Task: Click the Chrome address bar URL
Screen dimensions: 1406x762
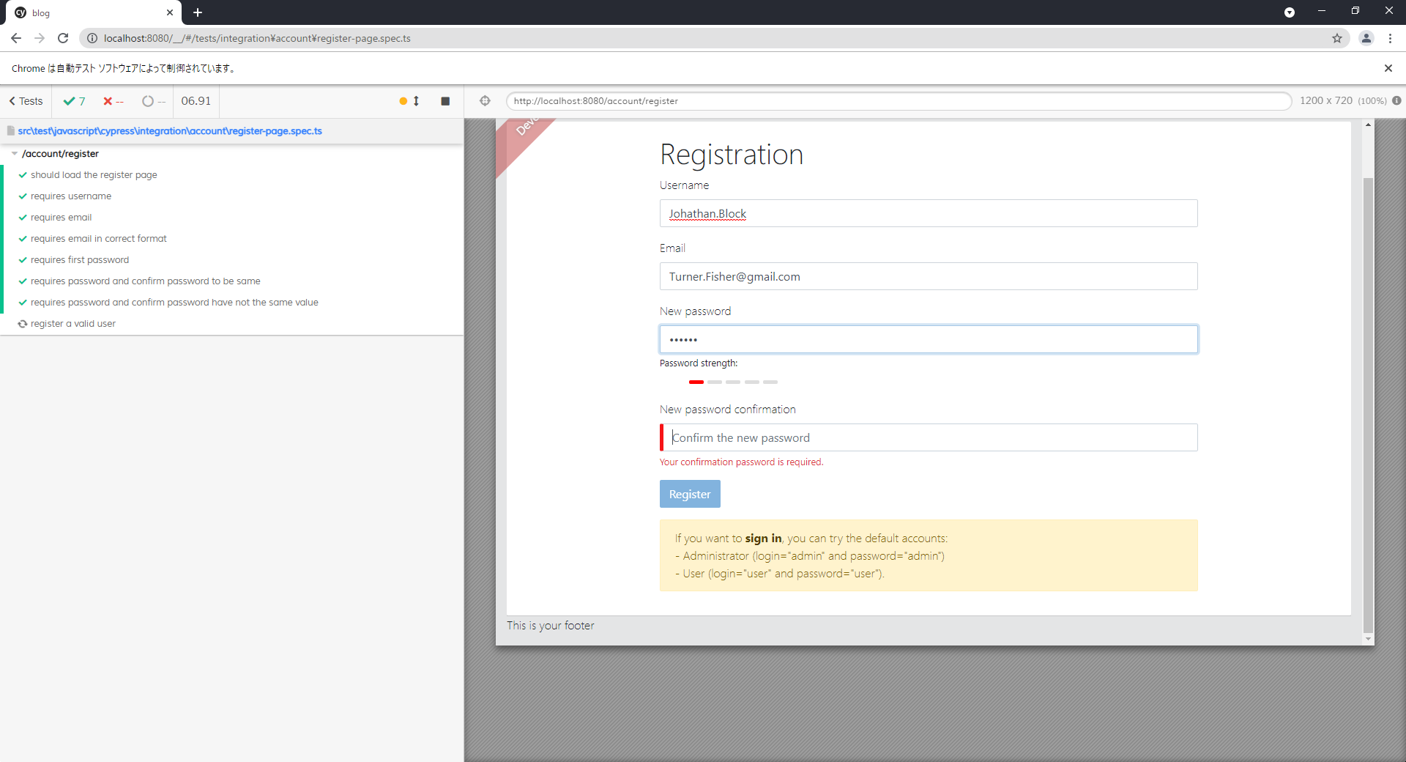Action: click(257, 38)
